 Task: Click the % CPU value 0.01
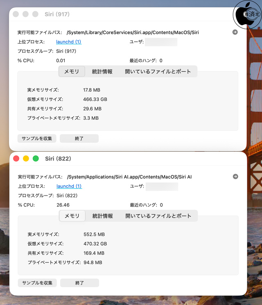click(61, 61)
